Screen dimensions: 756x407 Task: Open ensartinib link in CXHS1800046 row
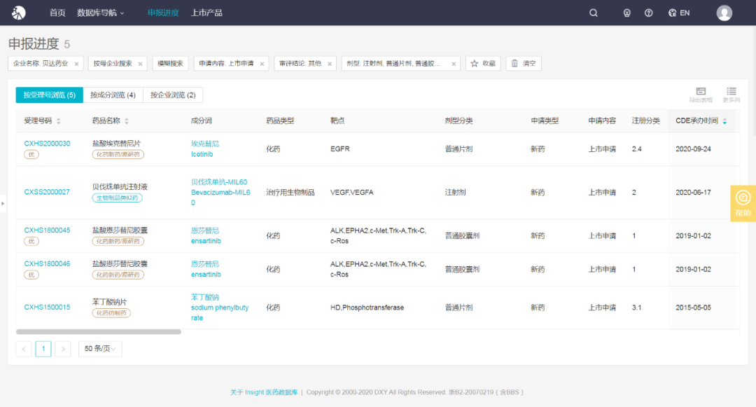coord(206,275)
